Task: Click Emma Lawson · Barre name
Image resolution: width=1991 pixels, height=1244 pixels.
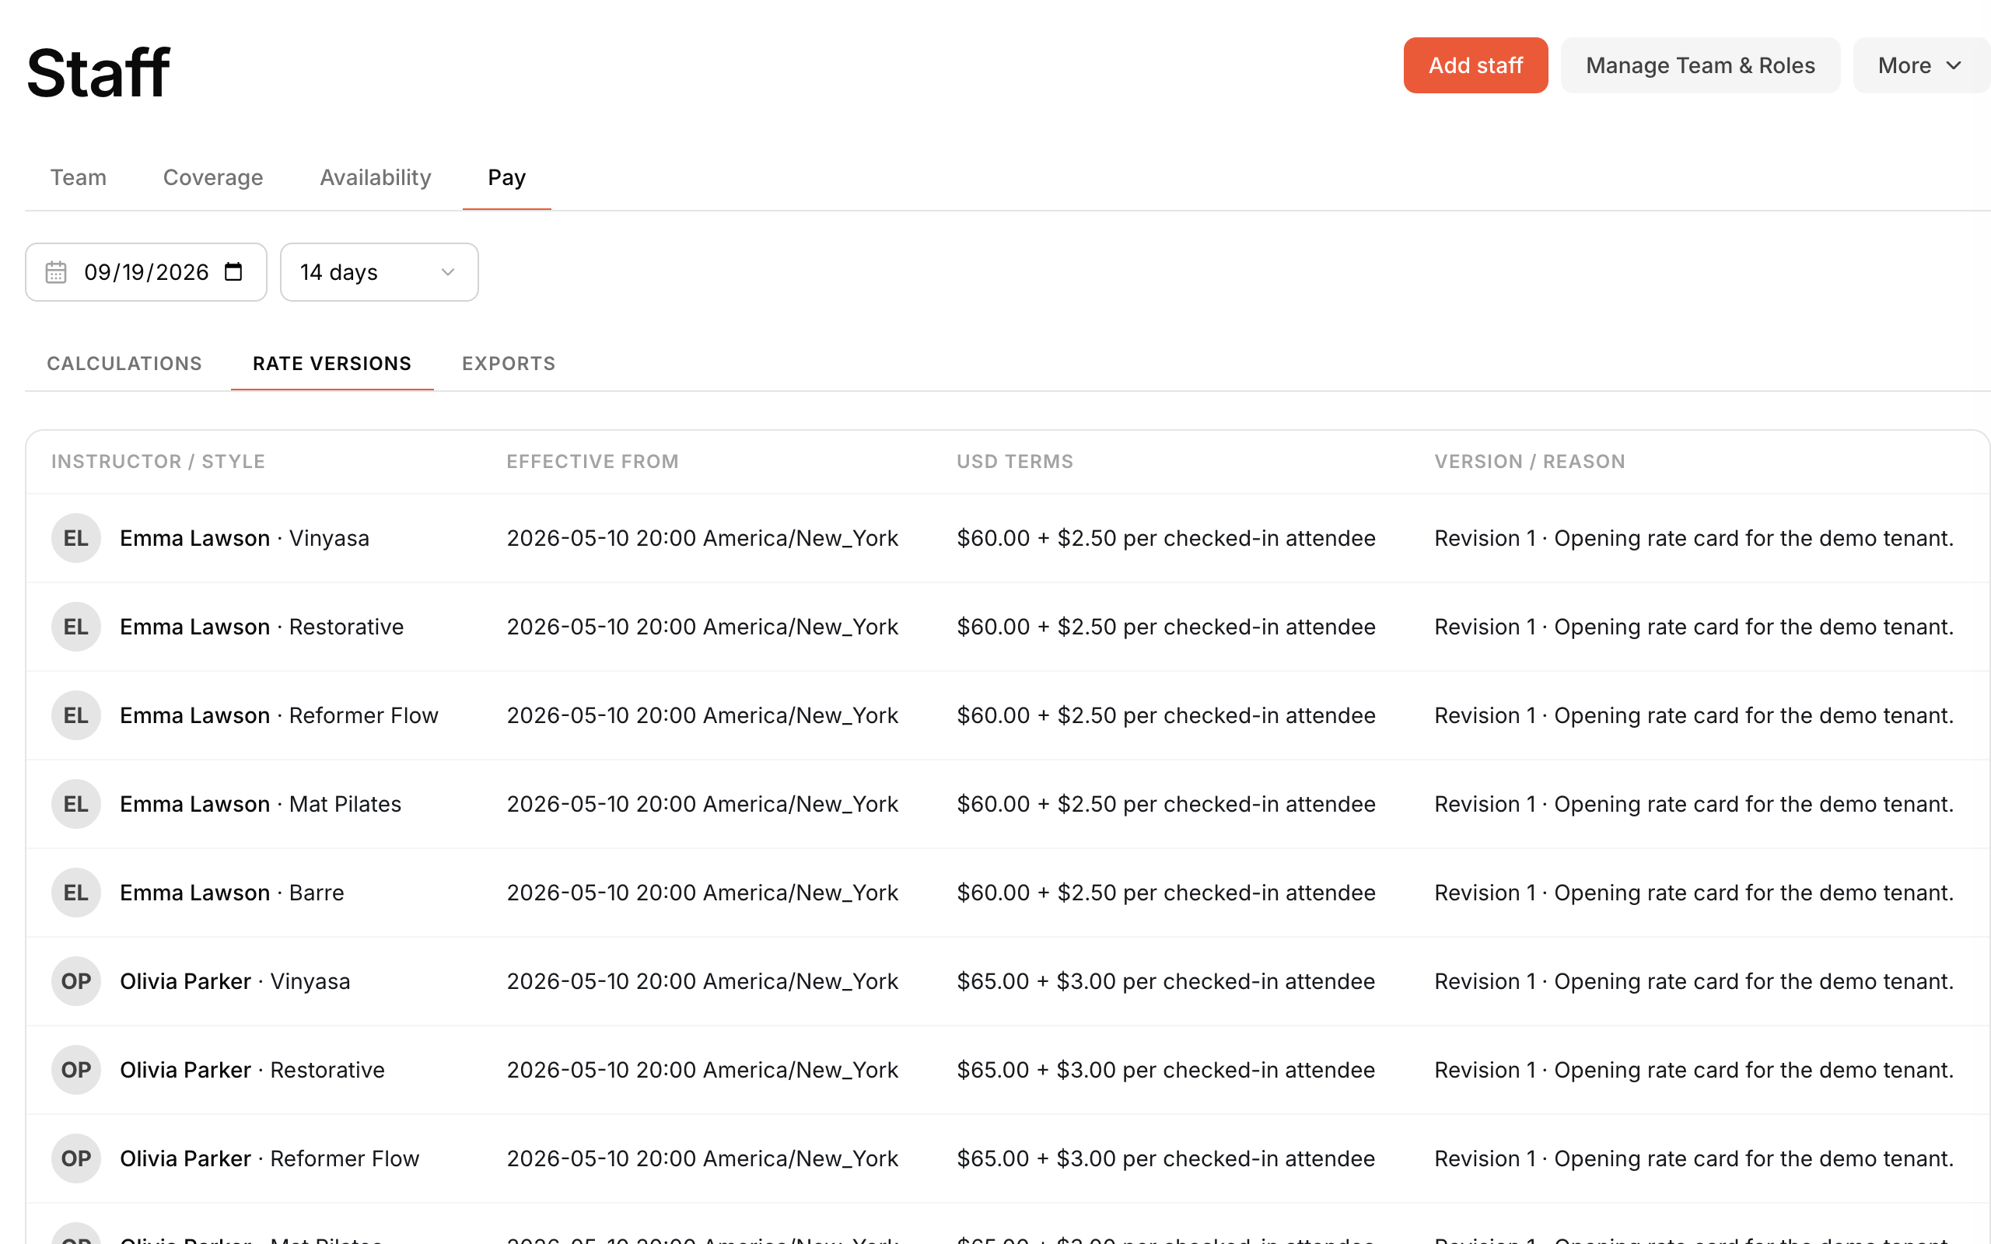Action: (x=232, y=893)
